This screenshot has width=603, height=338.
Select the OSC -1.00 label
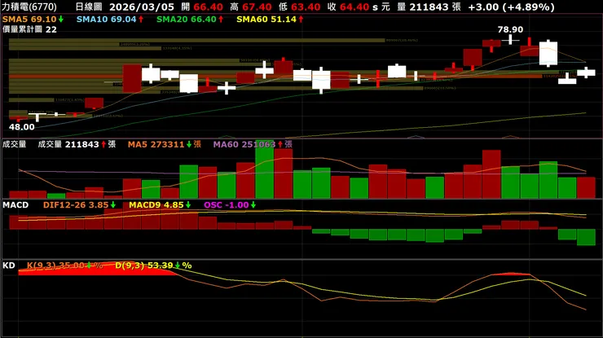click(x=227, y=205)
